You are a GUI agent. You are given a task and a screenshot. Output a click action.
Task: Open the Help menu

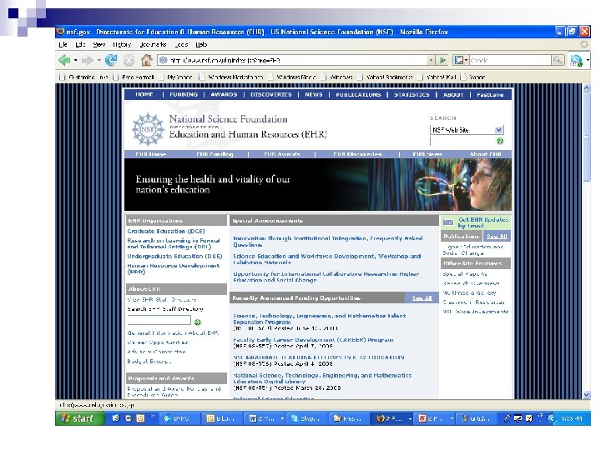[x=201, y=44]
